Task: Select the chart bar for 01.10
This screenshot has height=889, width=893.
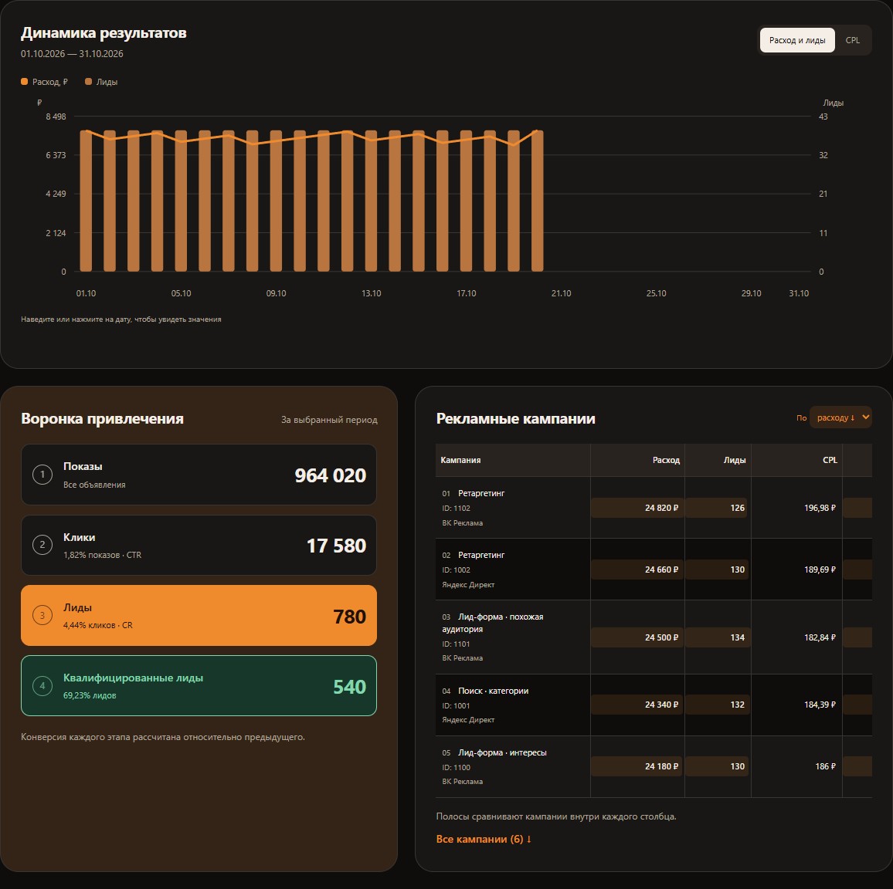Action: click(86, 201)
